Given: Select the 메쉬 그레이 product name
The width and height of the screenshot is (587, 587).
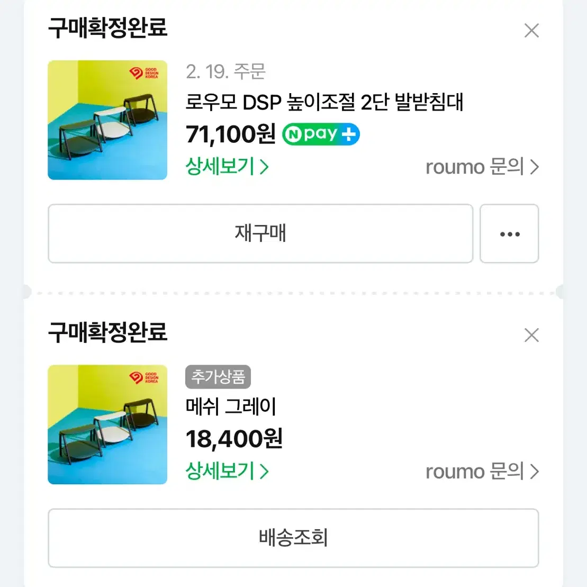Looking at the screenshot, I should coord(231,407).
